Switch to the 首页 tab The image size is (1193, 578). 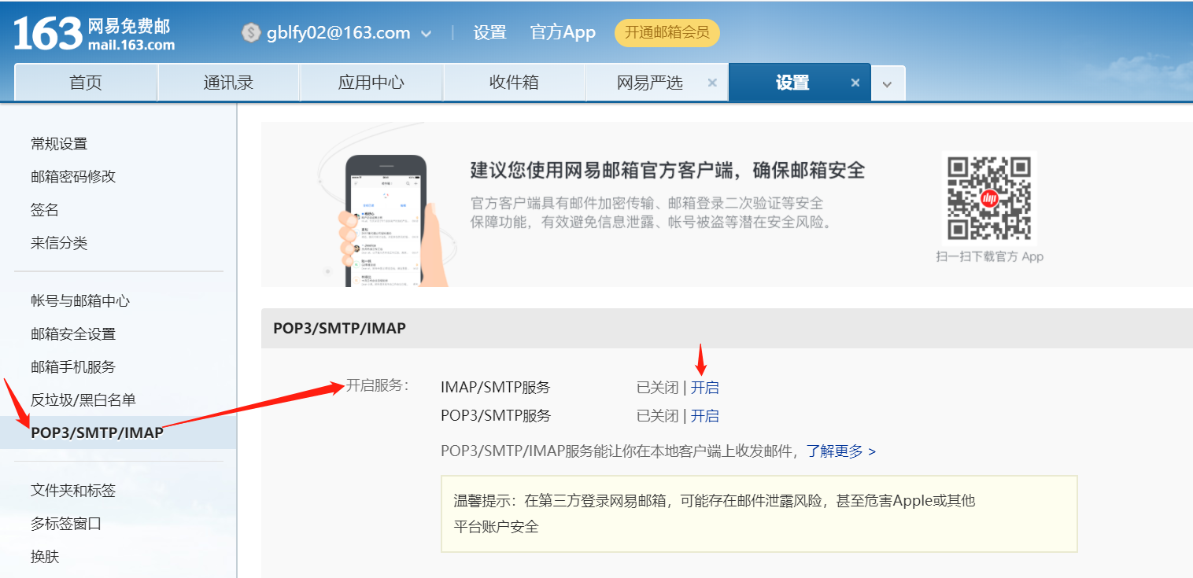(86, 83)
